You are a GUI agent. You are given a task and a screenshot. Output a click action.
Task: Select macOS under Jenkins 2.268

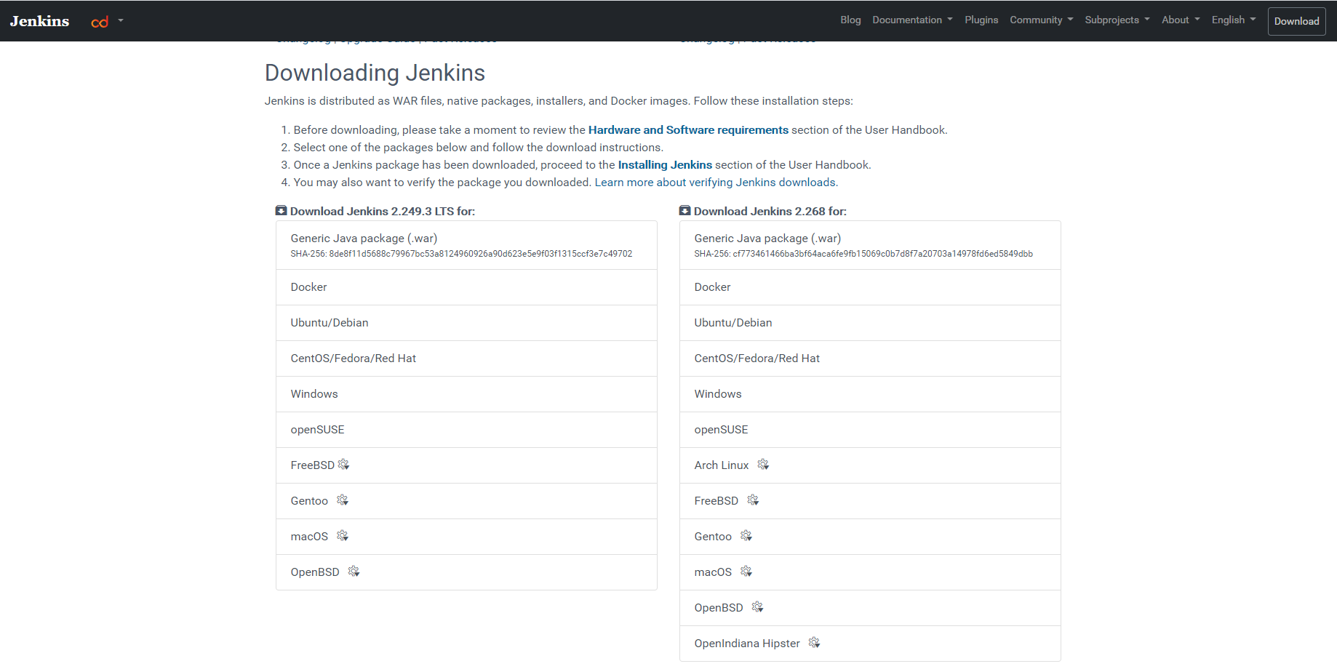click(870, 572)
